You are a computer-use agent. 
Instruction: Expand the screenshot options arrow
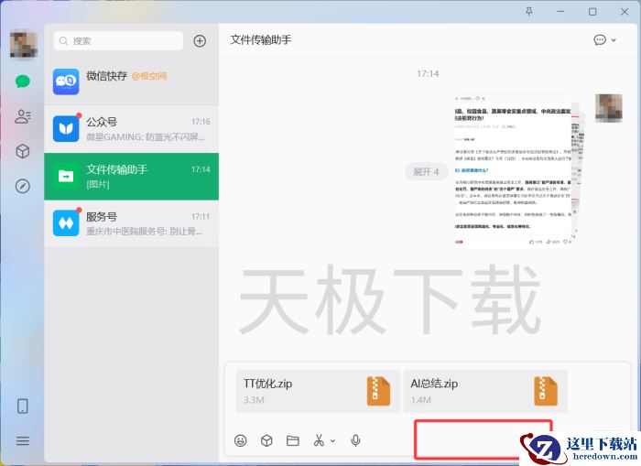[x=332, y=440]
